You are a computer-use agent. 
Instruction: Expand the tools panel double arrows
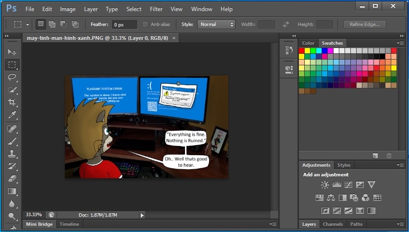click(7, 36)
